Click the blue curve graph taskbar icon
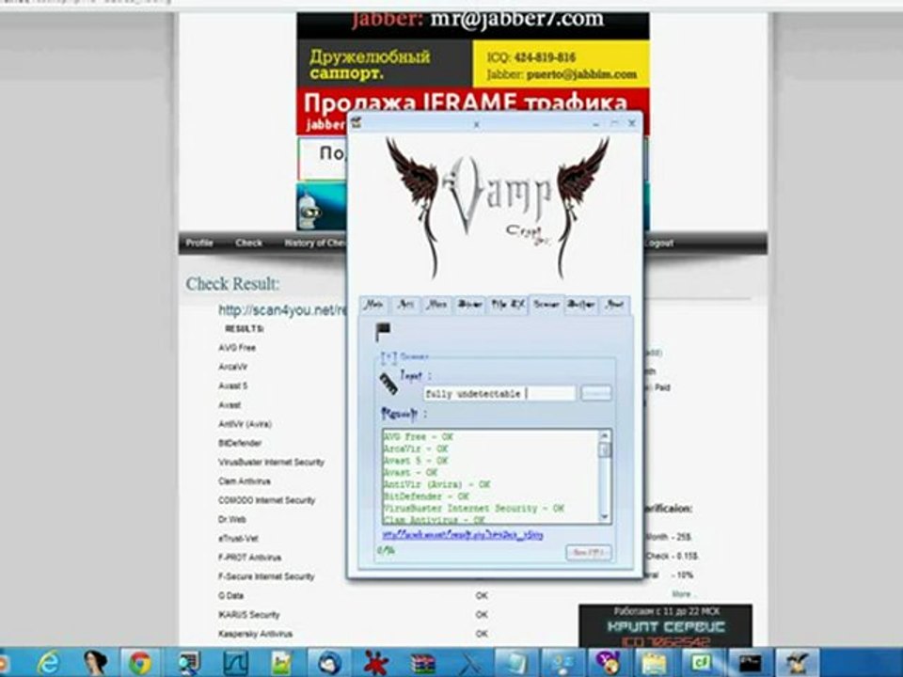 (235, 663)
